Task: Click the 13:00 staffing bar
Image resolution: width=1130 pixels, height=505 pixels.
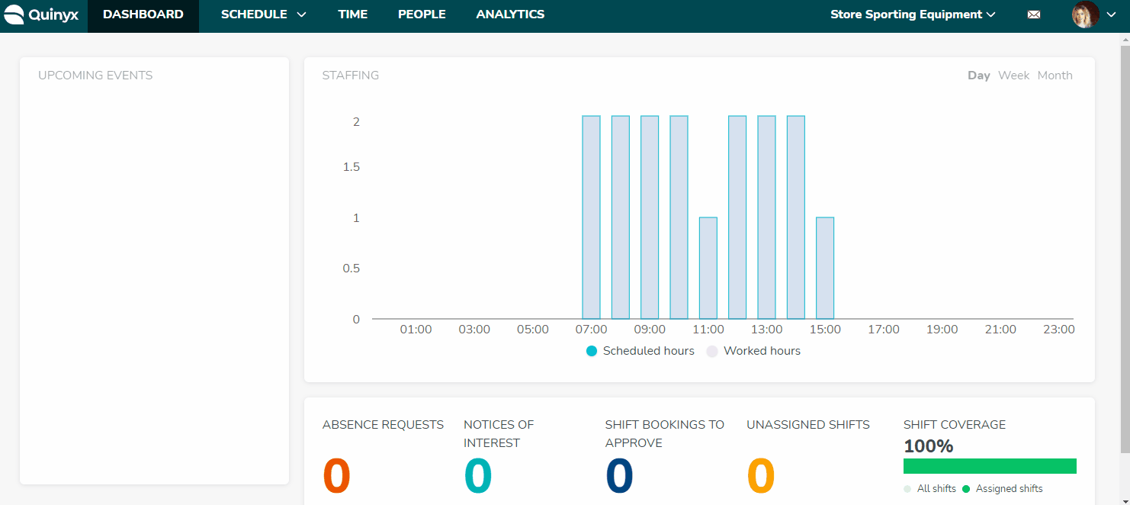Action: tap(766, 217)
